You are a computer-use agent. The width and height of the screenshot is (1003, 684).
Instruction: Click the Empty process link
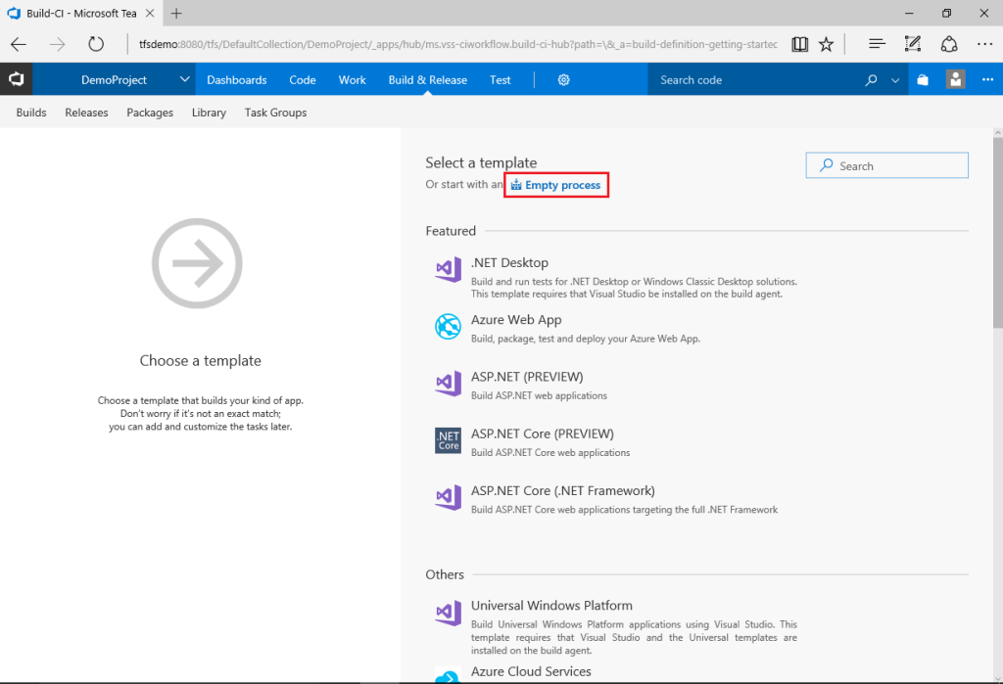point(556,184)
